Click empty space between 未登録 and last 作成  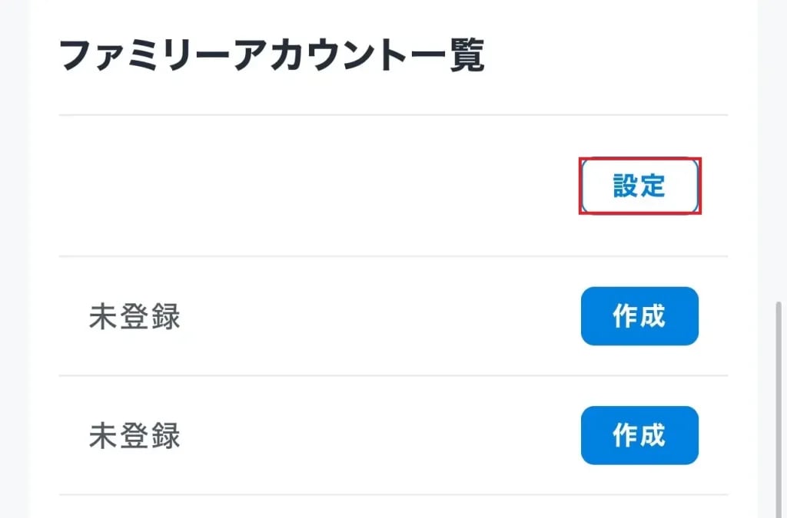(x=377, y=436)
